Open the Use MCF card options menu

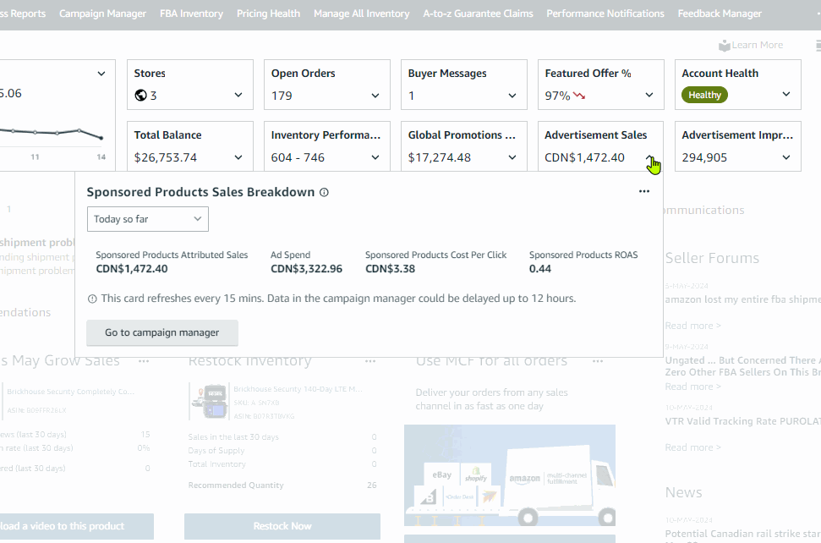pos(599,361)
